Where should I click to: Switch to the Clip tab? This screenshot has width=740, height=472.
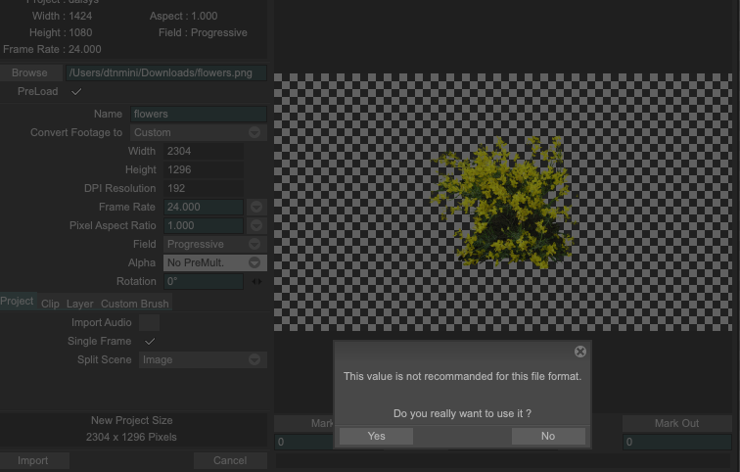50,304
